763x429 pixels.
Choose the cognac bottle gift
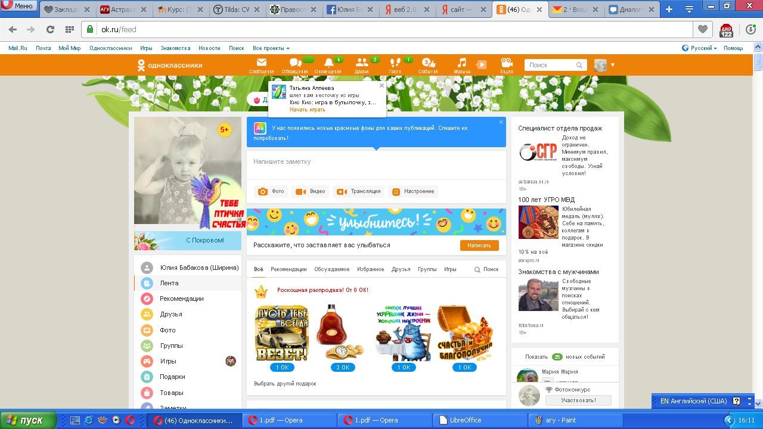(x=342, y=333)
